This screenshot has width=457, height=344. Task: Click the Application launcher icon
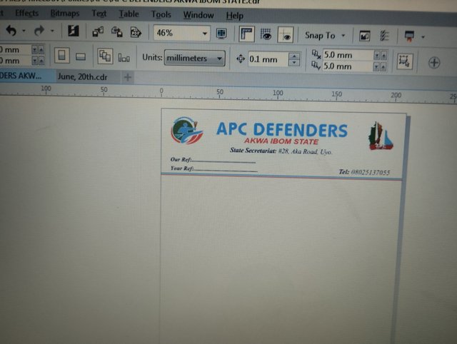tap(409, 36)
